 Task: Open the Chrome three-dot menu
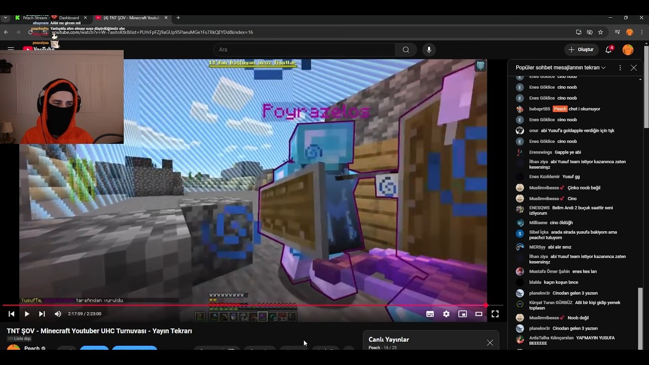click(641, 32)
